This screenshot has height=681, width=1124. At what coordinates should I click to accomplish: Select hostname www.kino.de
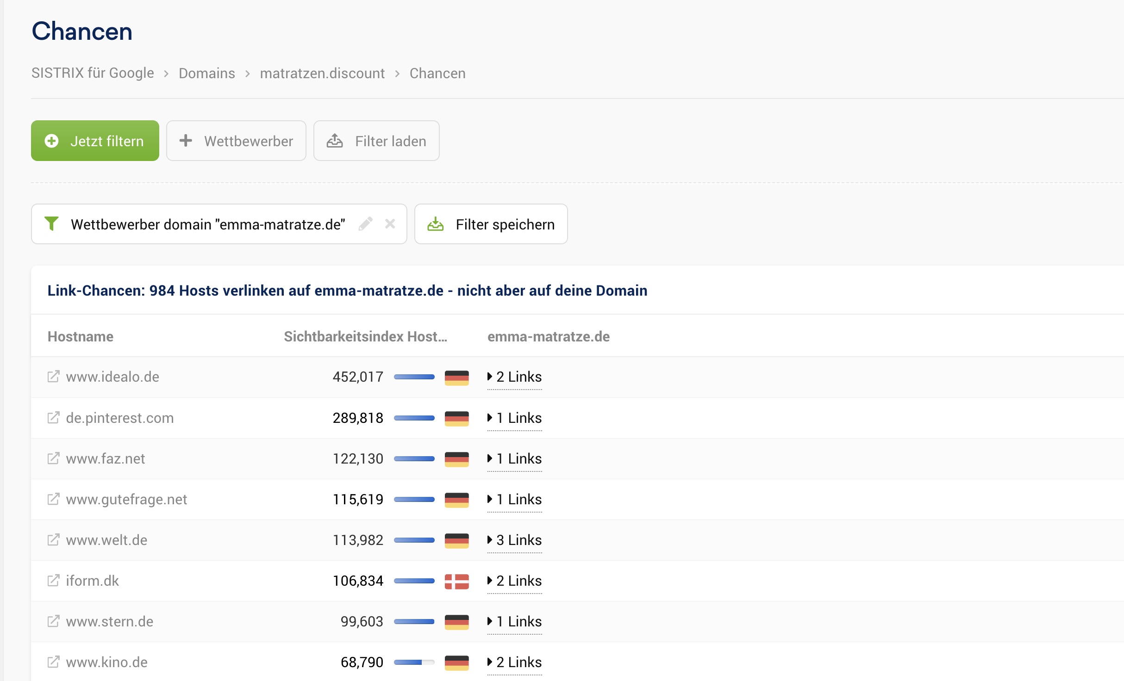106,662
